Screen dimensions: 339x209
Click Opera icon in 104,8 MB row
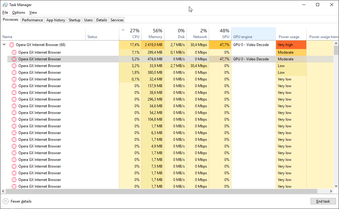coord(14,119)
